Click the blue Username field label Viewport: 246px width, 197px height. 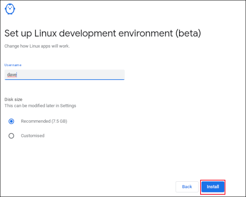pyautogui.click(x=13, y=65)
